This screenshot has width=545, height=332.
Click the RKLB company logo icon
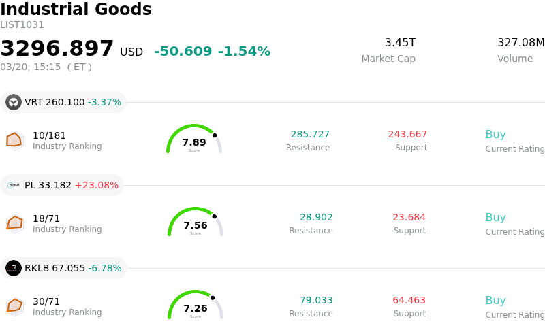(14, 268)
